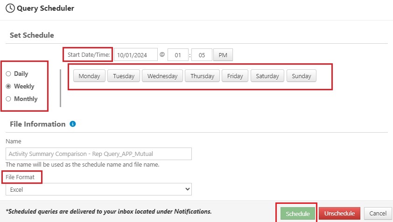Screen dimensions: 393x222
Task: Click 'The name will be used' help text
Action: [x=83, y=164]
